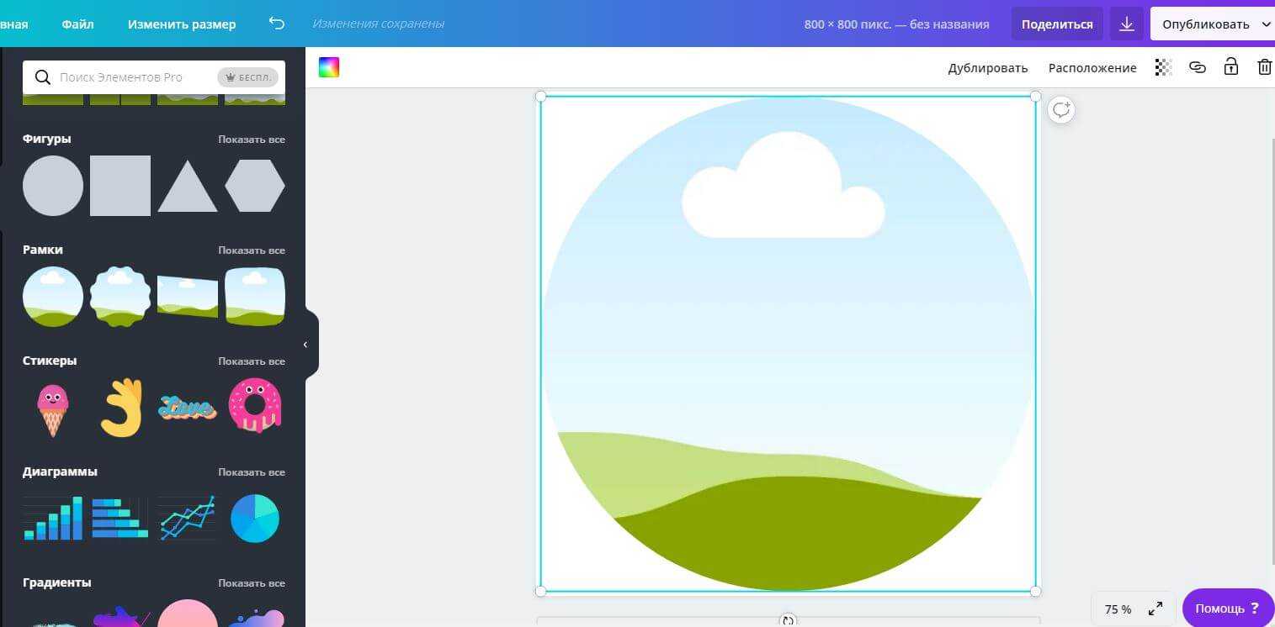Click the download icon button
1275x627 pixels.
tap(1126, 24)
